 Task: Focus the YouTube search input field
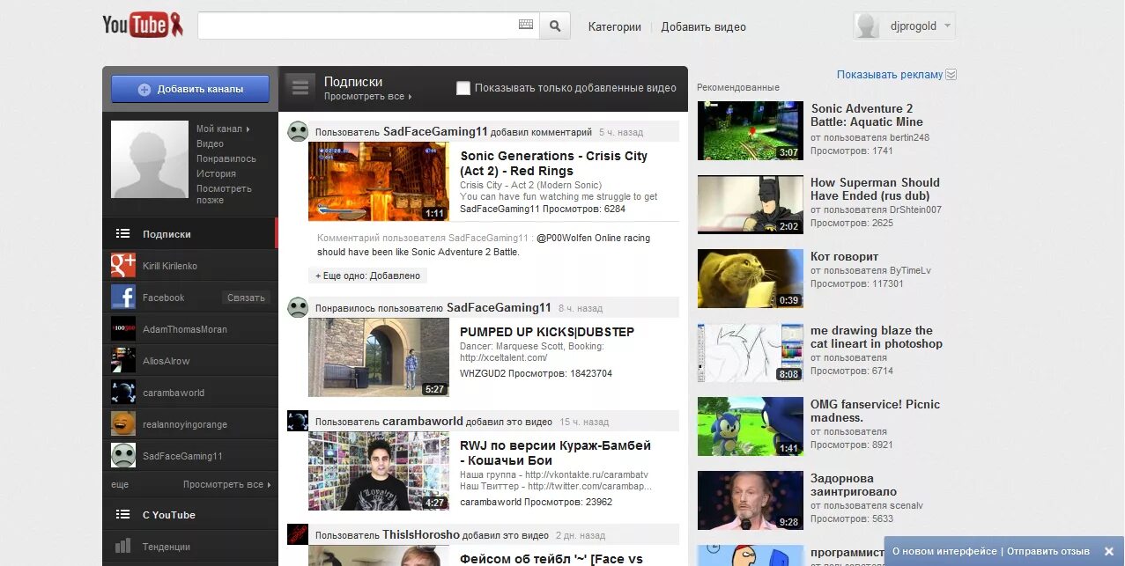(x=358, y=26)
